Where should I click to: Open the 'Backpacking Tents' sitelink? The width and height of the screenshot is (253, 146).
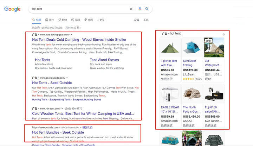coord(60,100)
